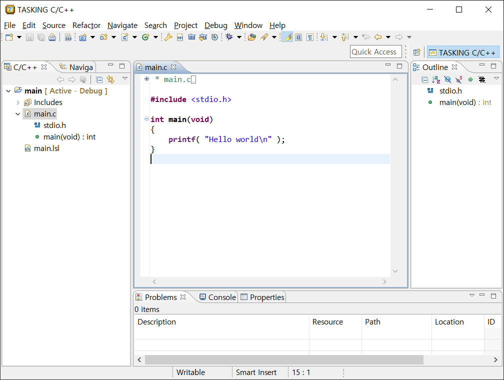Screen dimensions: 504x380
Task: Toggle Hide Fields in Outline
Action: [447, 79]
